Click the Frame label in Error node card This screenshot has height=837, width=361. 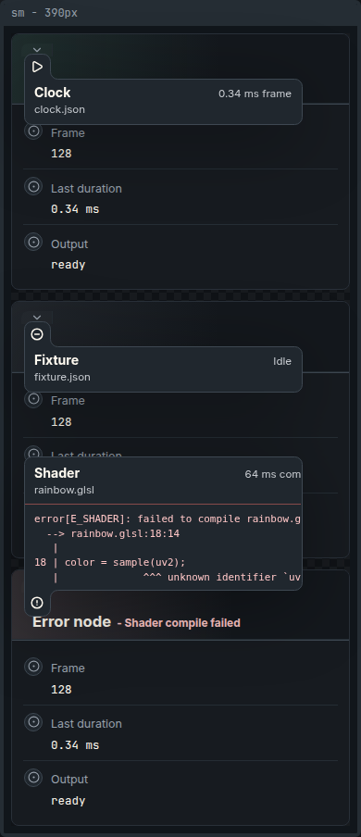point(68,668)
